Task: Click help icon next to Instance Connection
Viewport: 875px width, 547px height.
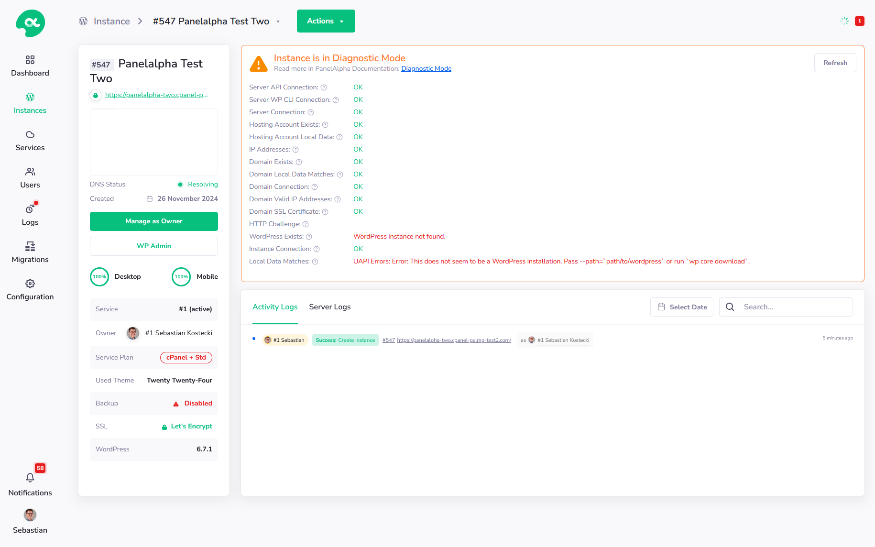Action: coord(317,249)
